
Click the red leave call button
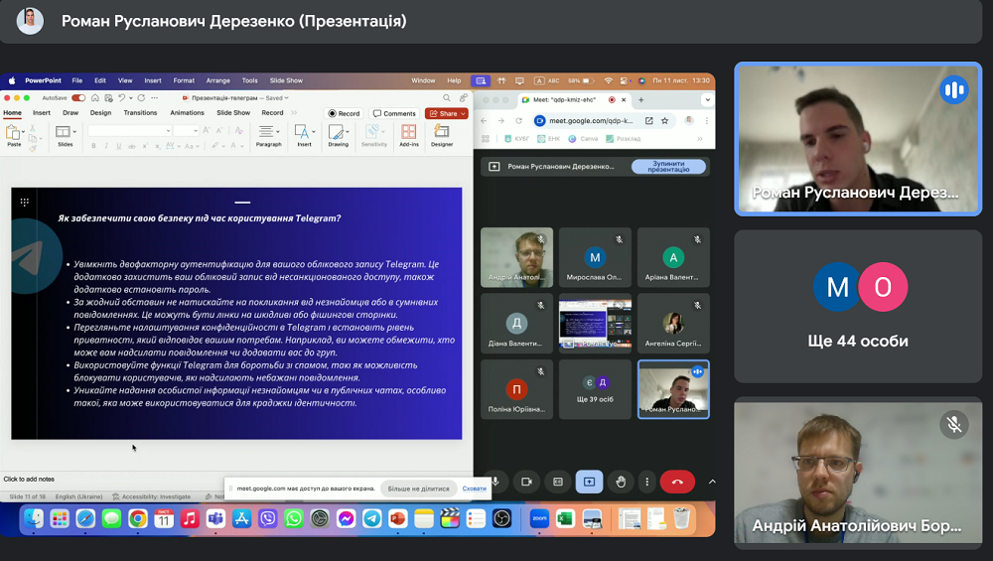pyautogui.click(x=677, y=482)
